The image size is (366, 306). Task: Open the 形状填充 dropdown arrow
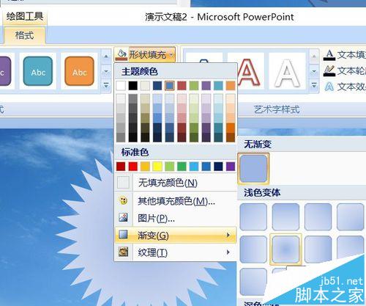pos(171,54)
